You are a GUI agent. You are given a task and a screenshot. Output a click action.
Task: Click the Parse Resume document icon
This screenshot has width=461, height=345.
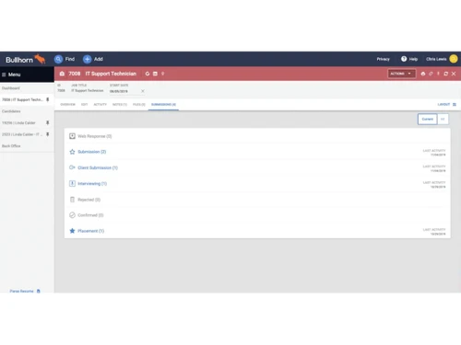tap(39, 291)
